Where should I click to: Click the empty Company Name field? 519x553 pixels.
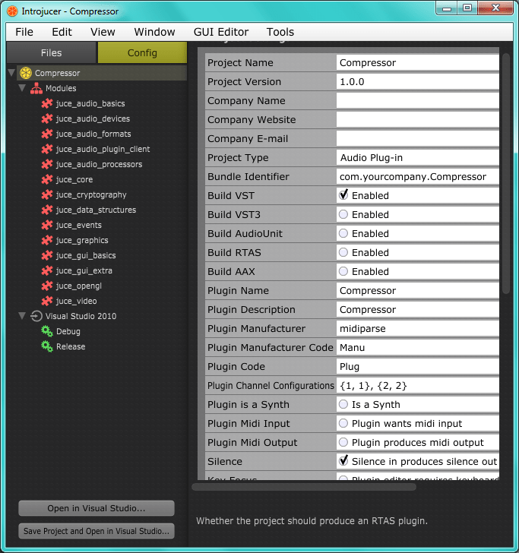click(x=418, y=101)
